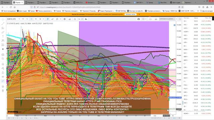Click the 2021-09-24 date marker on time axis

[166, 116]
